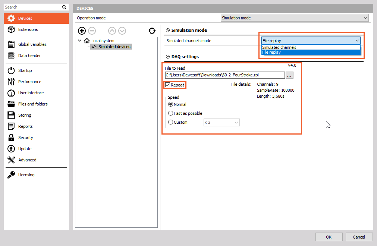Open Simulated channels mode combo box

(x=311, y=41)
